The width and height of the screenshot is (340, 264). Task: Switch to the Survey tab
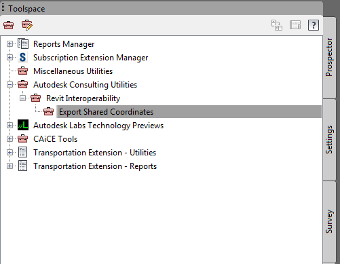329,222
